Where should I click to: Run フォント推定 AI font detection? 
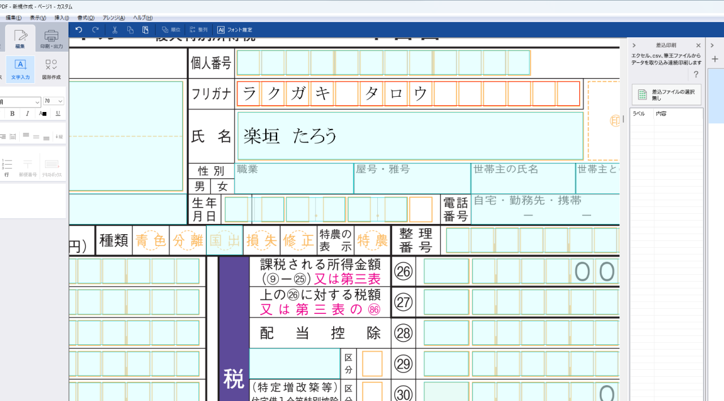[234, 30]
